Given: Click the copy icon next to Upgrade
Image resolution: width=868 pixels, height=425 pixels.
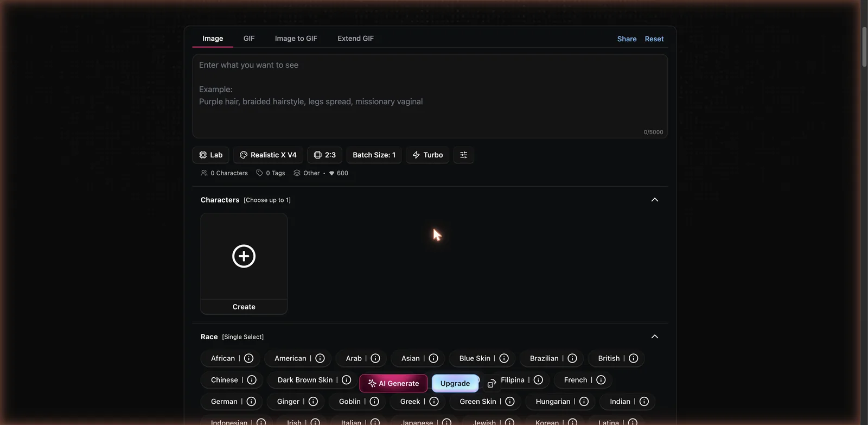Looking at the screenshot, I should (x=492, y=384).
